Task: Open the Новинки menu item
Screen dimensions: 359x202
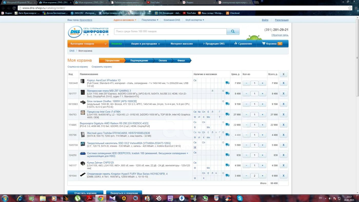Action: coord(117,44)
